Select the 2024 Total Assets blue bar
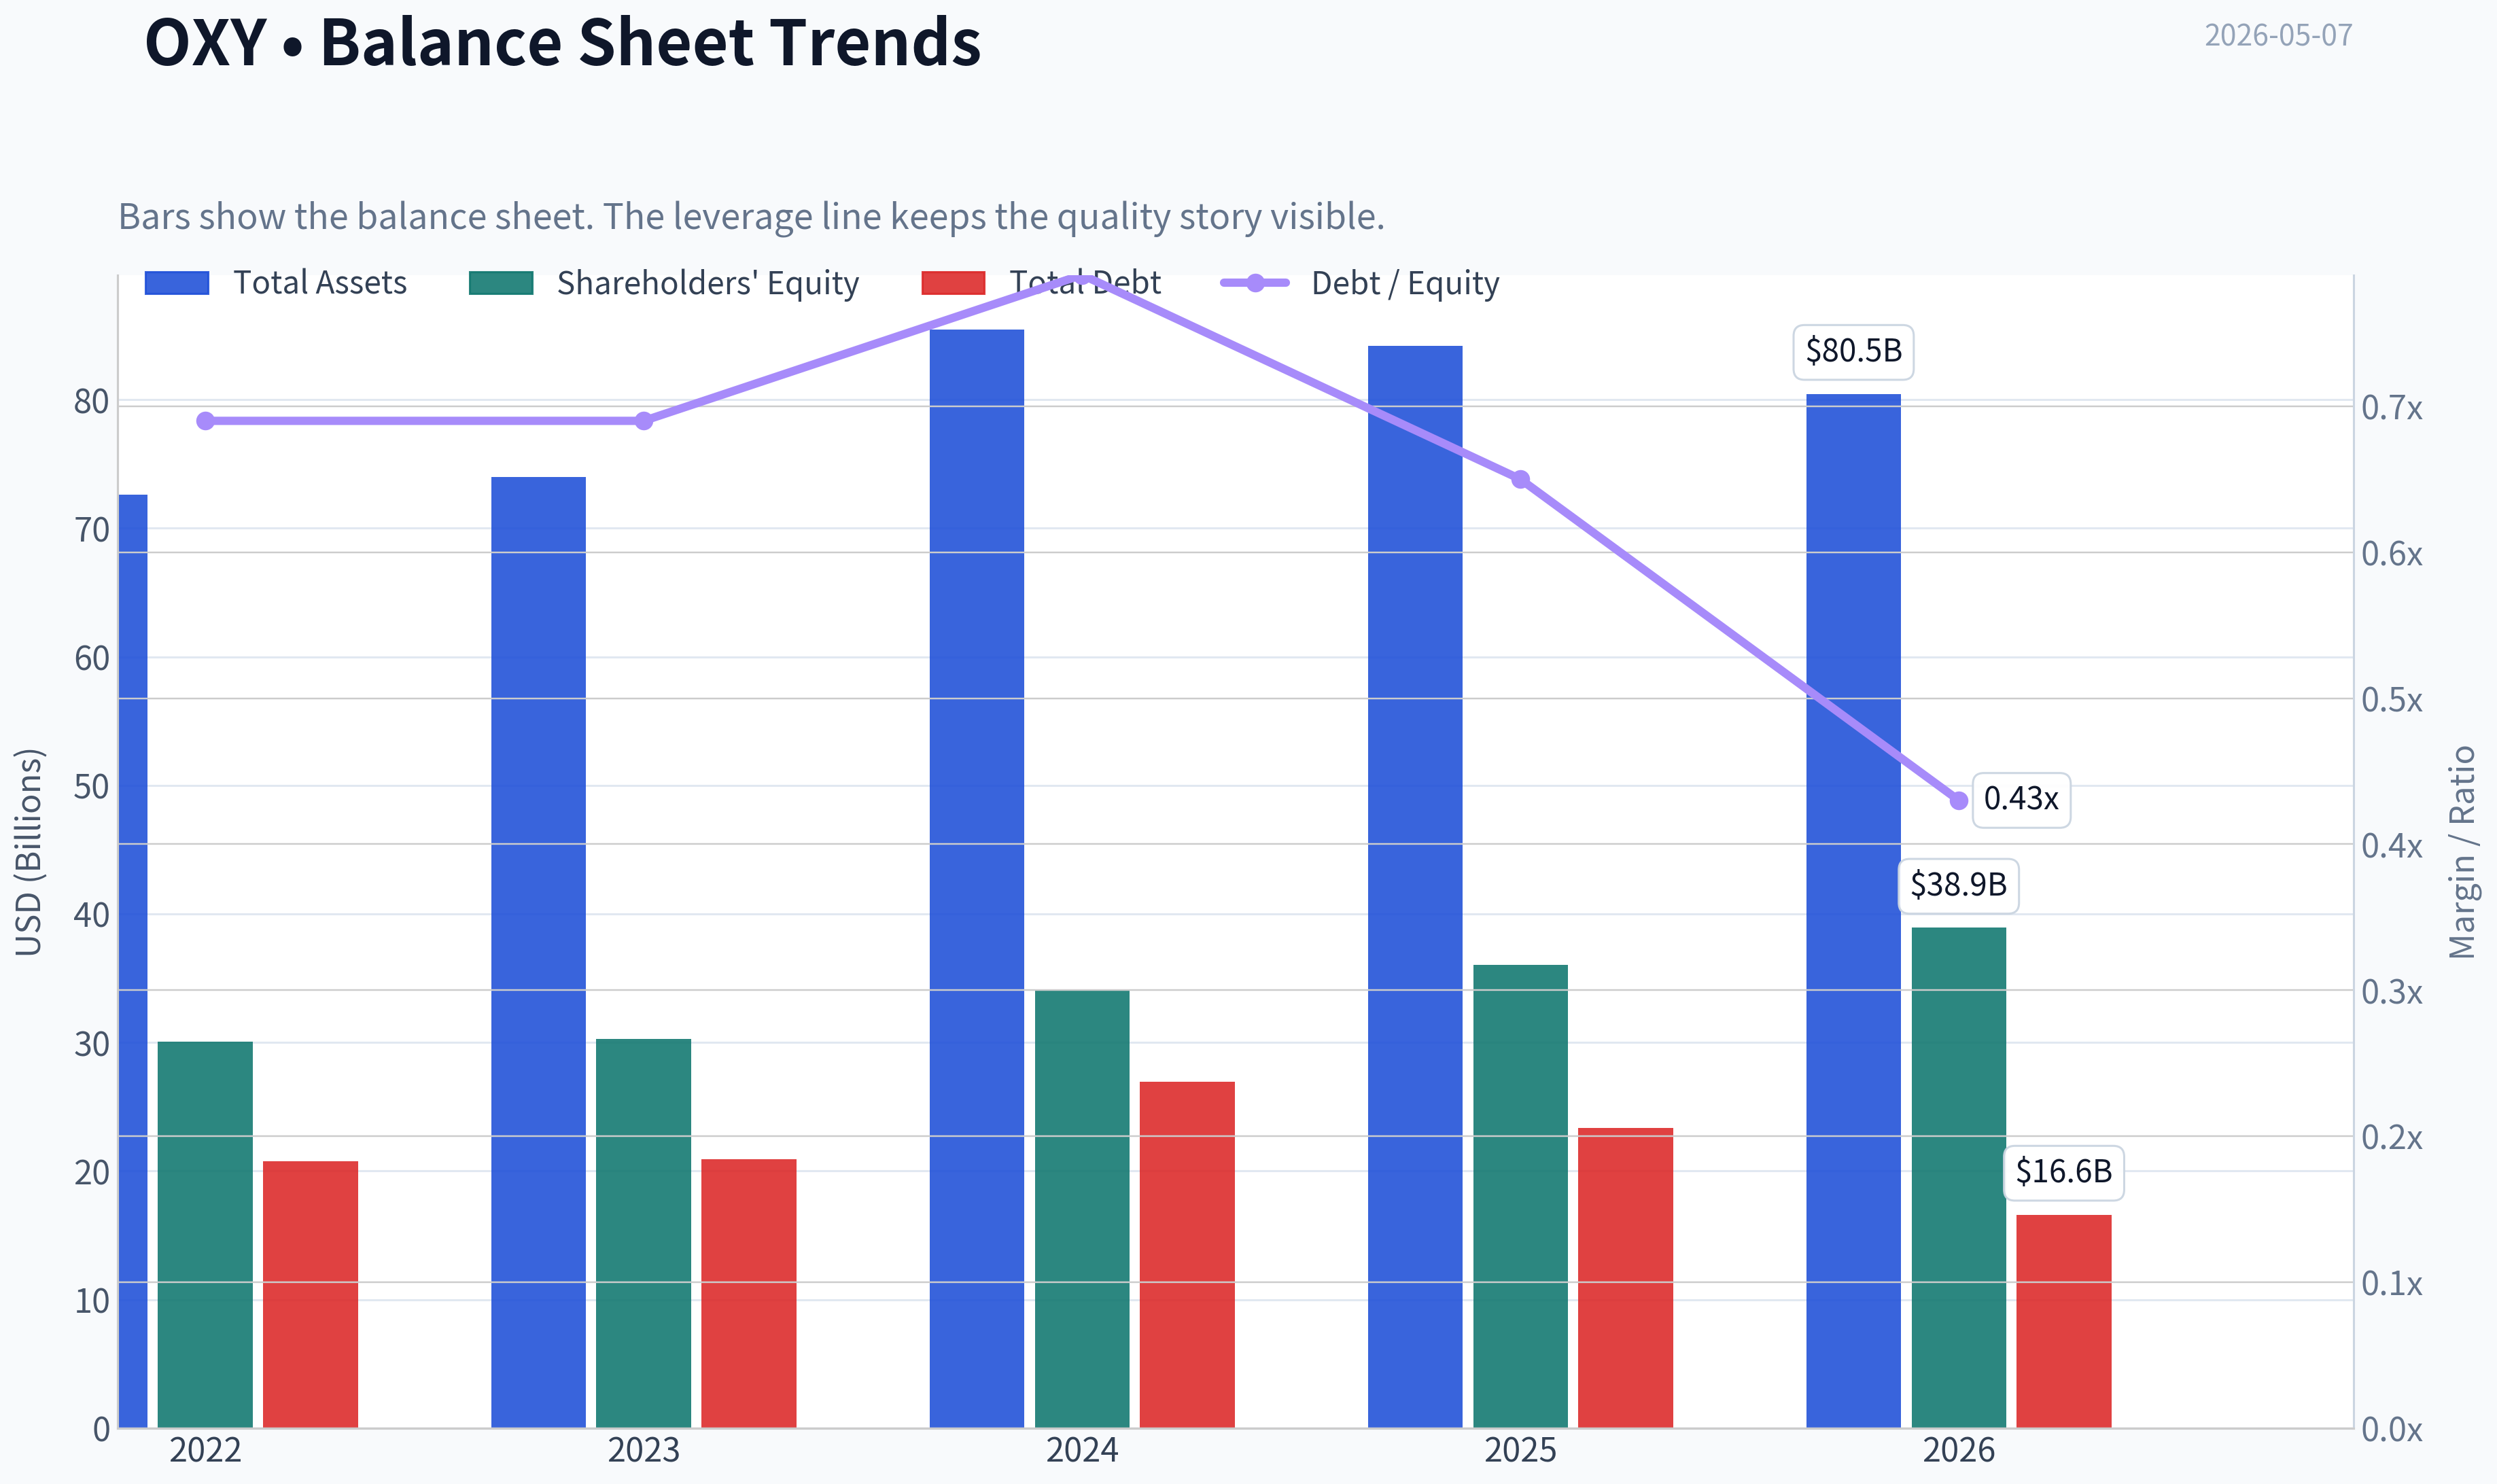This screenshot has height=1484, width=2497. coord(977,878)
